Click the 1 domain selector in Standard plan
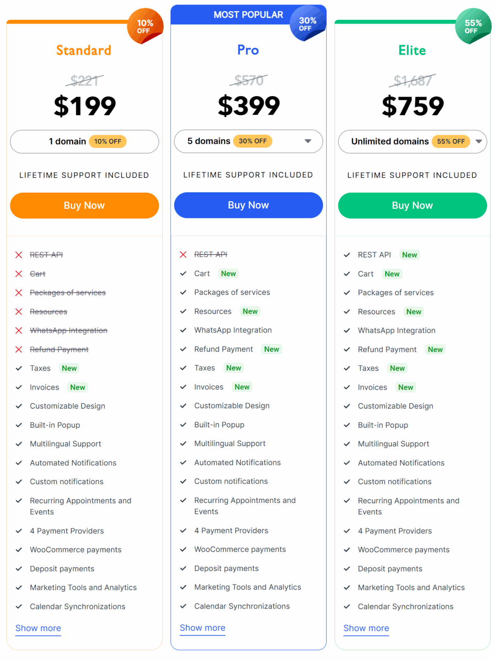This screenshot has width=495, height=661. click(x=85, y=142)
